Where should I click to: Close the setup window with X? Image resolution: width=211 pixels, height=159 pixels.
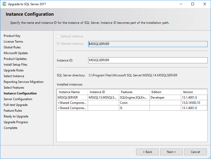tap(205, 4)
